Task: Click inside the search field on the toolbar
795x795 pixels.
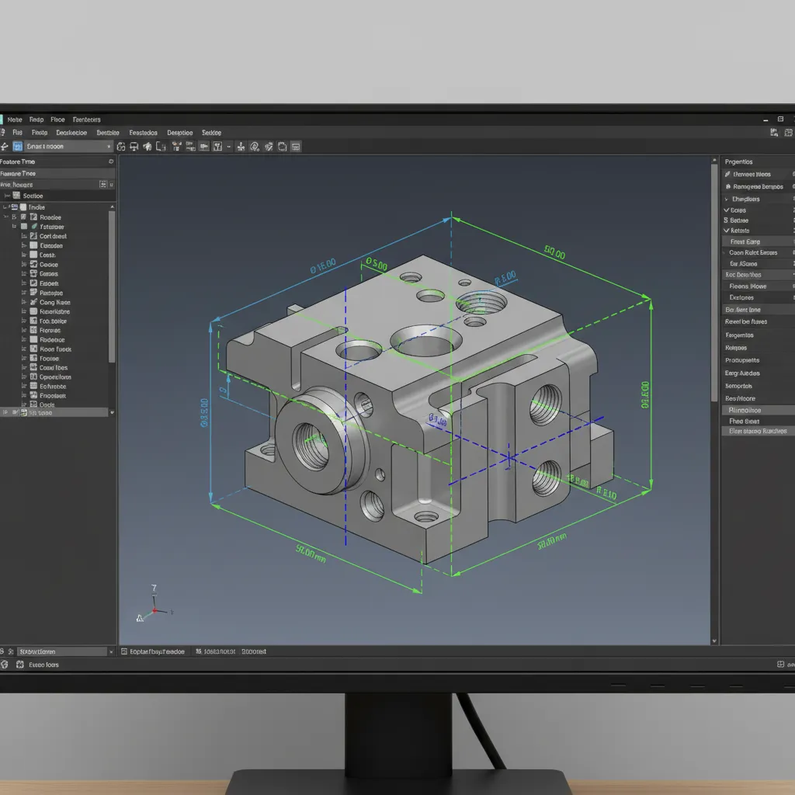Action: click(x=66, y=146)
